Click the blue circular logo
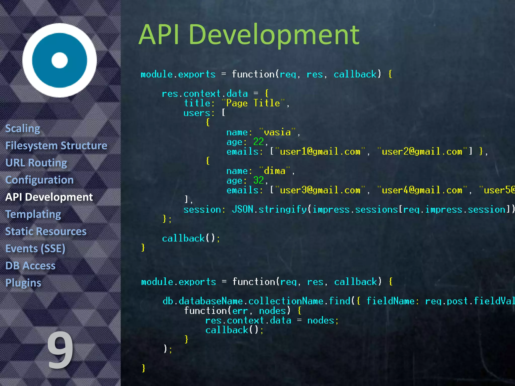 pos(60,60)
